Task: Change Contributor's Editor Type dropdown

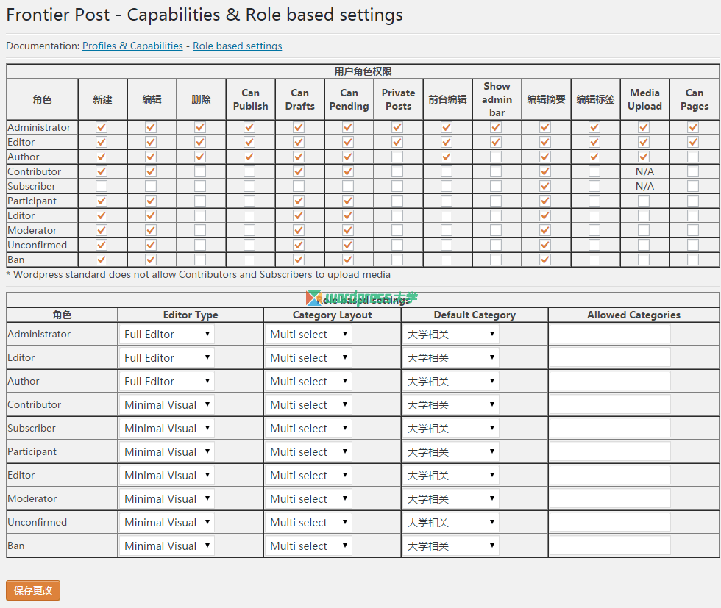Action: 167,404
